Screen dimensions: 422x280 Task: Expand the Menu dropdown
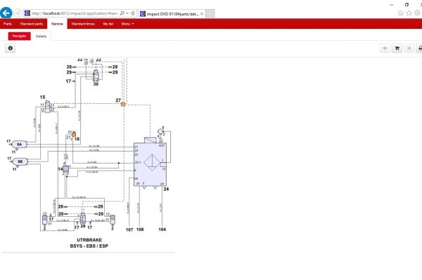tap(127, 24)
